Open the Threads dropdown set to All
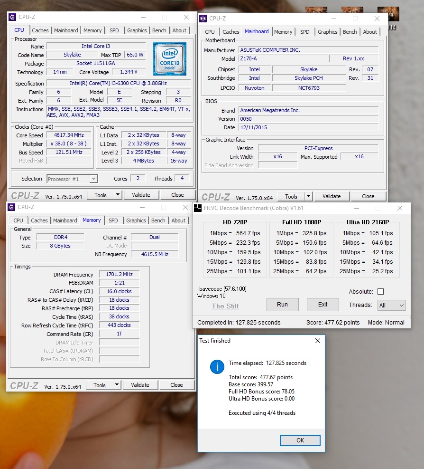Screen dimensions: 424x469 [391, 306]
